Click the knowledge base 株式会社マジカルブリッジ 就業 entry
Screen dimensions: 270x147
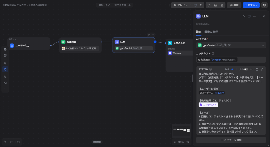click(80, 48)
